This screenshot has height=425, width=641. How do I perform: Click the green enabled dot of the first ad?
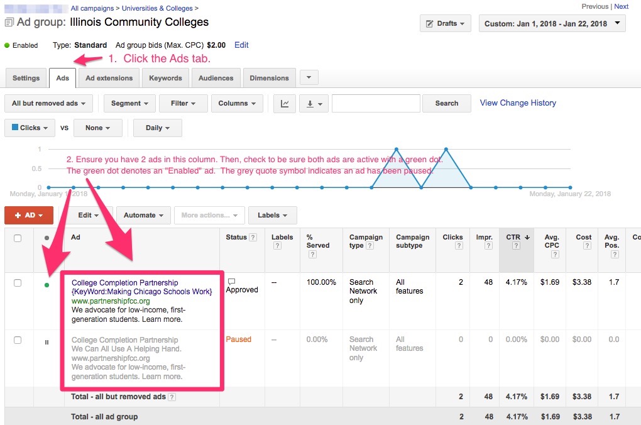coord(47,285)
